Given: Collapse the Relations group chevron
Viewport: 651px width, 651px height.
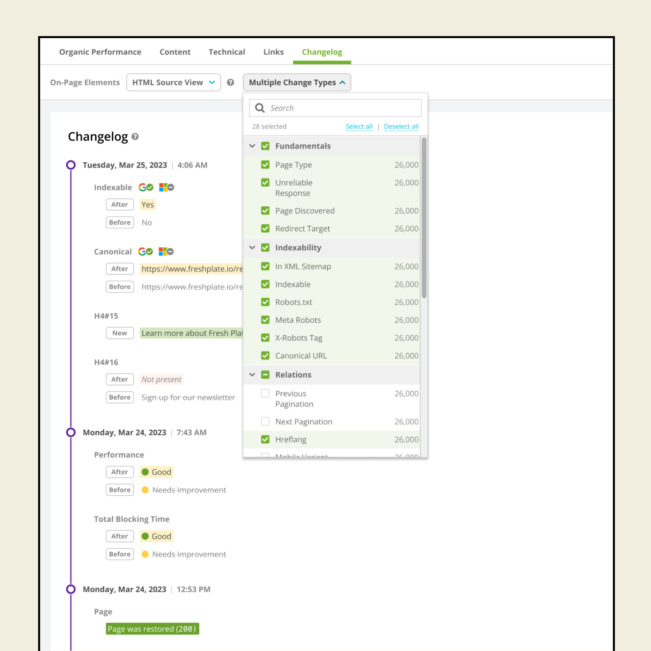Looking at the screenshot, I should (252, 375).
